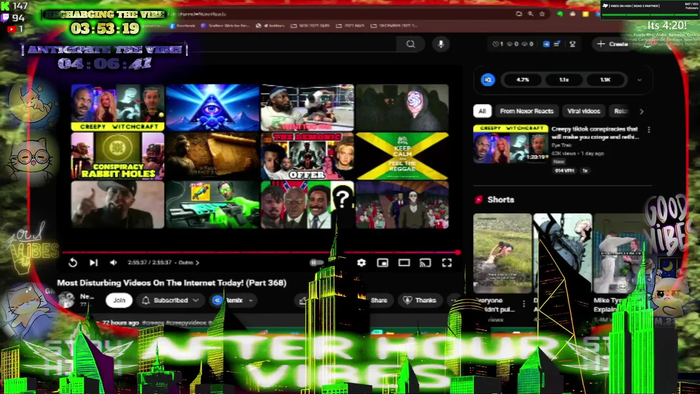This screenshot has width=700, height=394.
Task: Select the All filter chip
Action: [x=482, y=111]
